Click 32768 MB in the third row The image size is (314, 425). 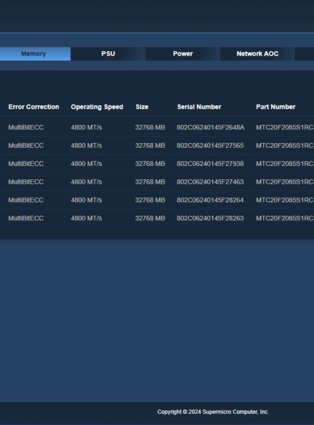[x=150, y=163]
